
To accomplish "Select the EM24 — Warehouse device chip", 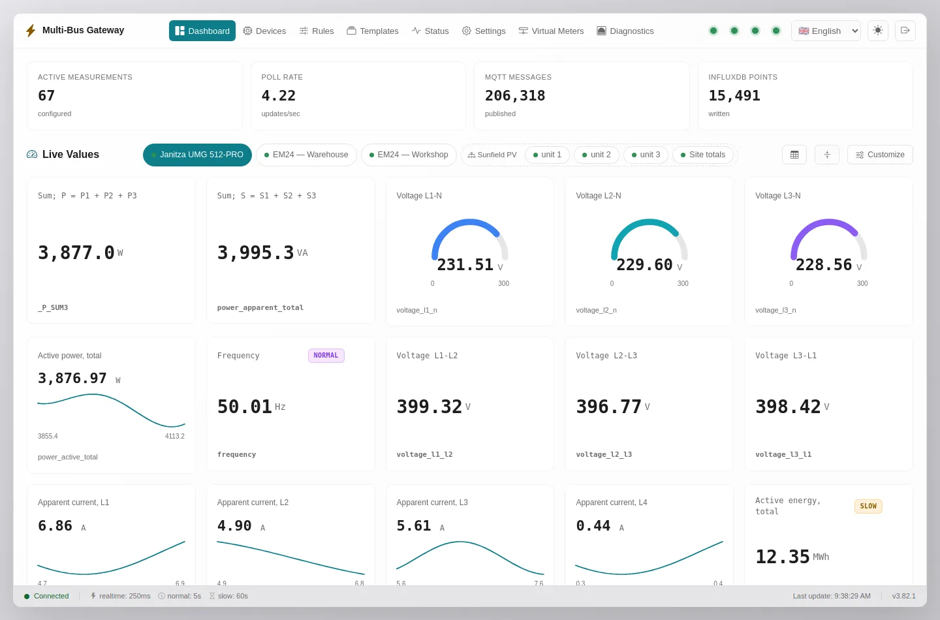I will click(306, 155).
